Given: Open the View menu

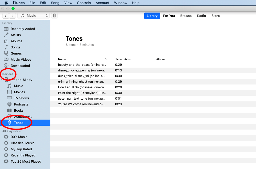Looking at the screenshot, I should [68, 3].
